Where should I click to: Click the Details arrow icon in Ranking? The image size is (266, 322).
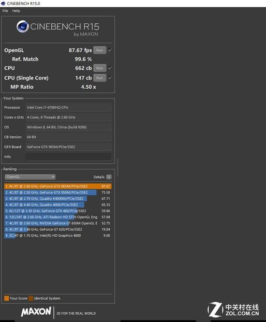click(109, 177)
